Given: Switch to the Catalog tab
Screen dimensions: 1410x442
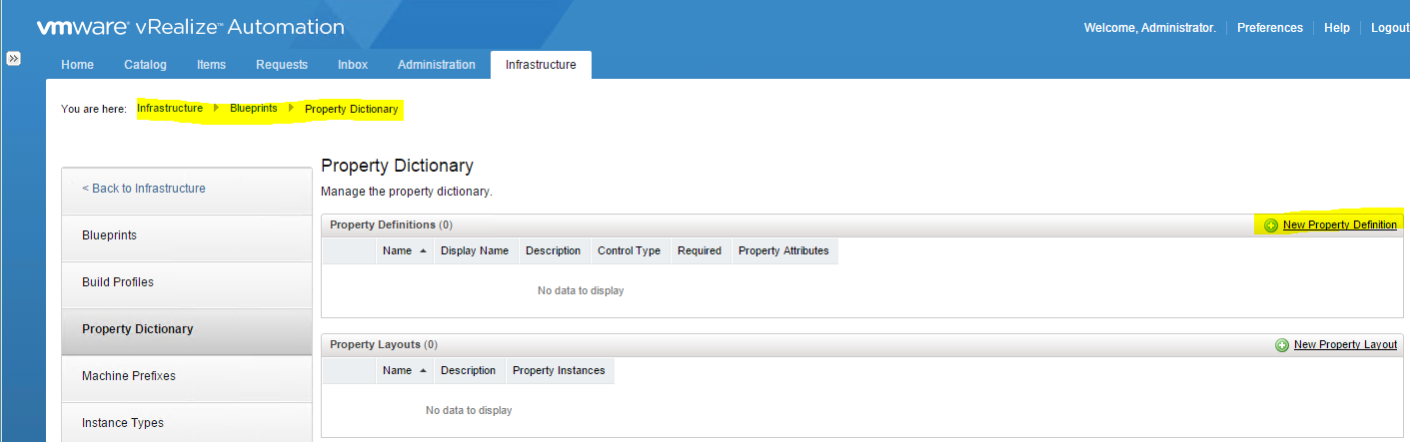Looking at the screenshot, I should 146,65.
